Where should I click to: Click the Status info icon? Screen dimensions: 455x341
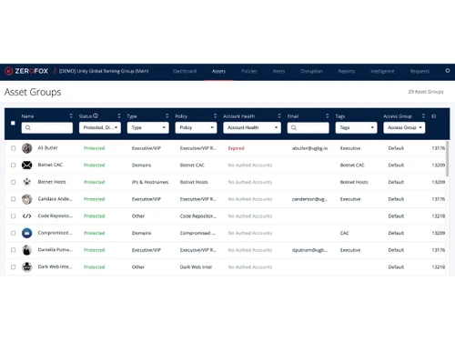click(x=96, y=115)
